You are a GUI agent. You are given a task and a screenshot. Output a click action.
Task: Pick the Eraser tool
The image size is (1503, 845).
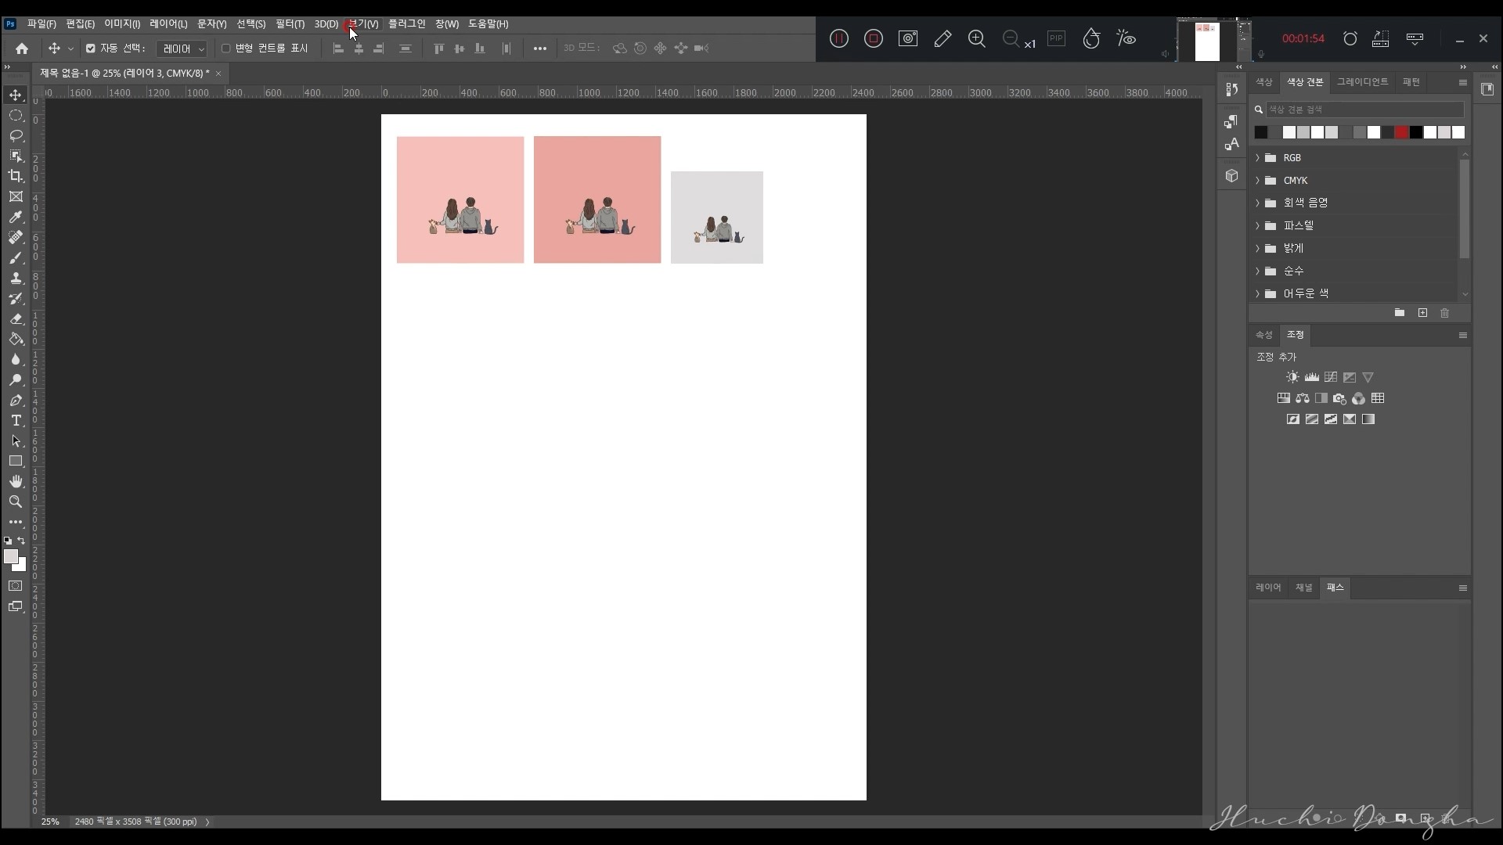click(16, 318)
